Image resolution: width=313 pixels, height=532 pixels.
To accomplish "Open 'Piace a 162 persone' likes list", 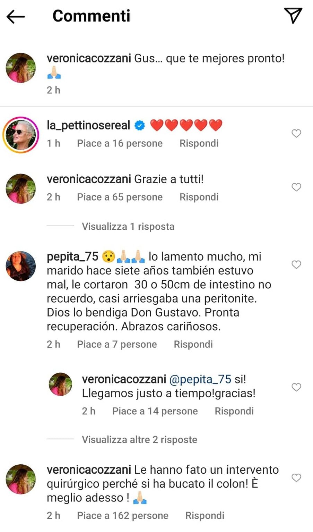I will (x=122, y=515).
